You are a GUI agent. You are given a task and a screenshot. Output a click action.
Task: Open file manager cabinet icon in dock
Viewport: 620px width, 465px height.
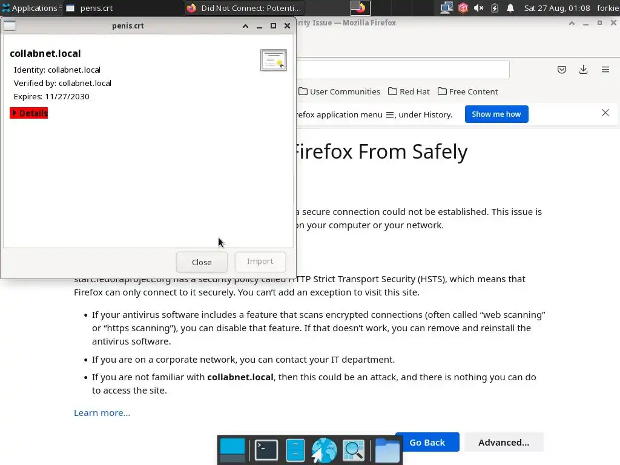[x=295, y=450]
